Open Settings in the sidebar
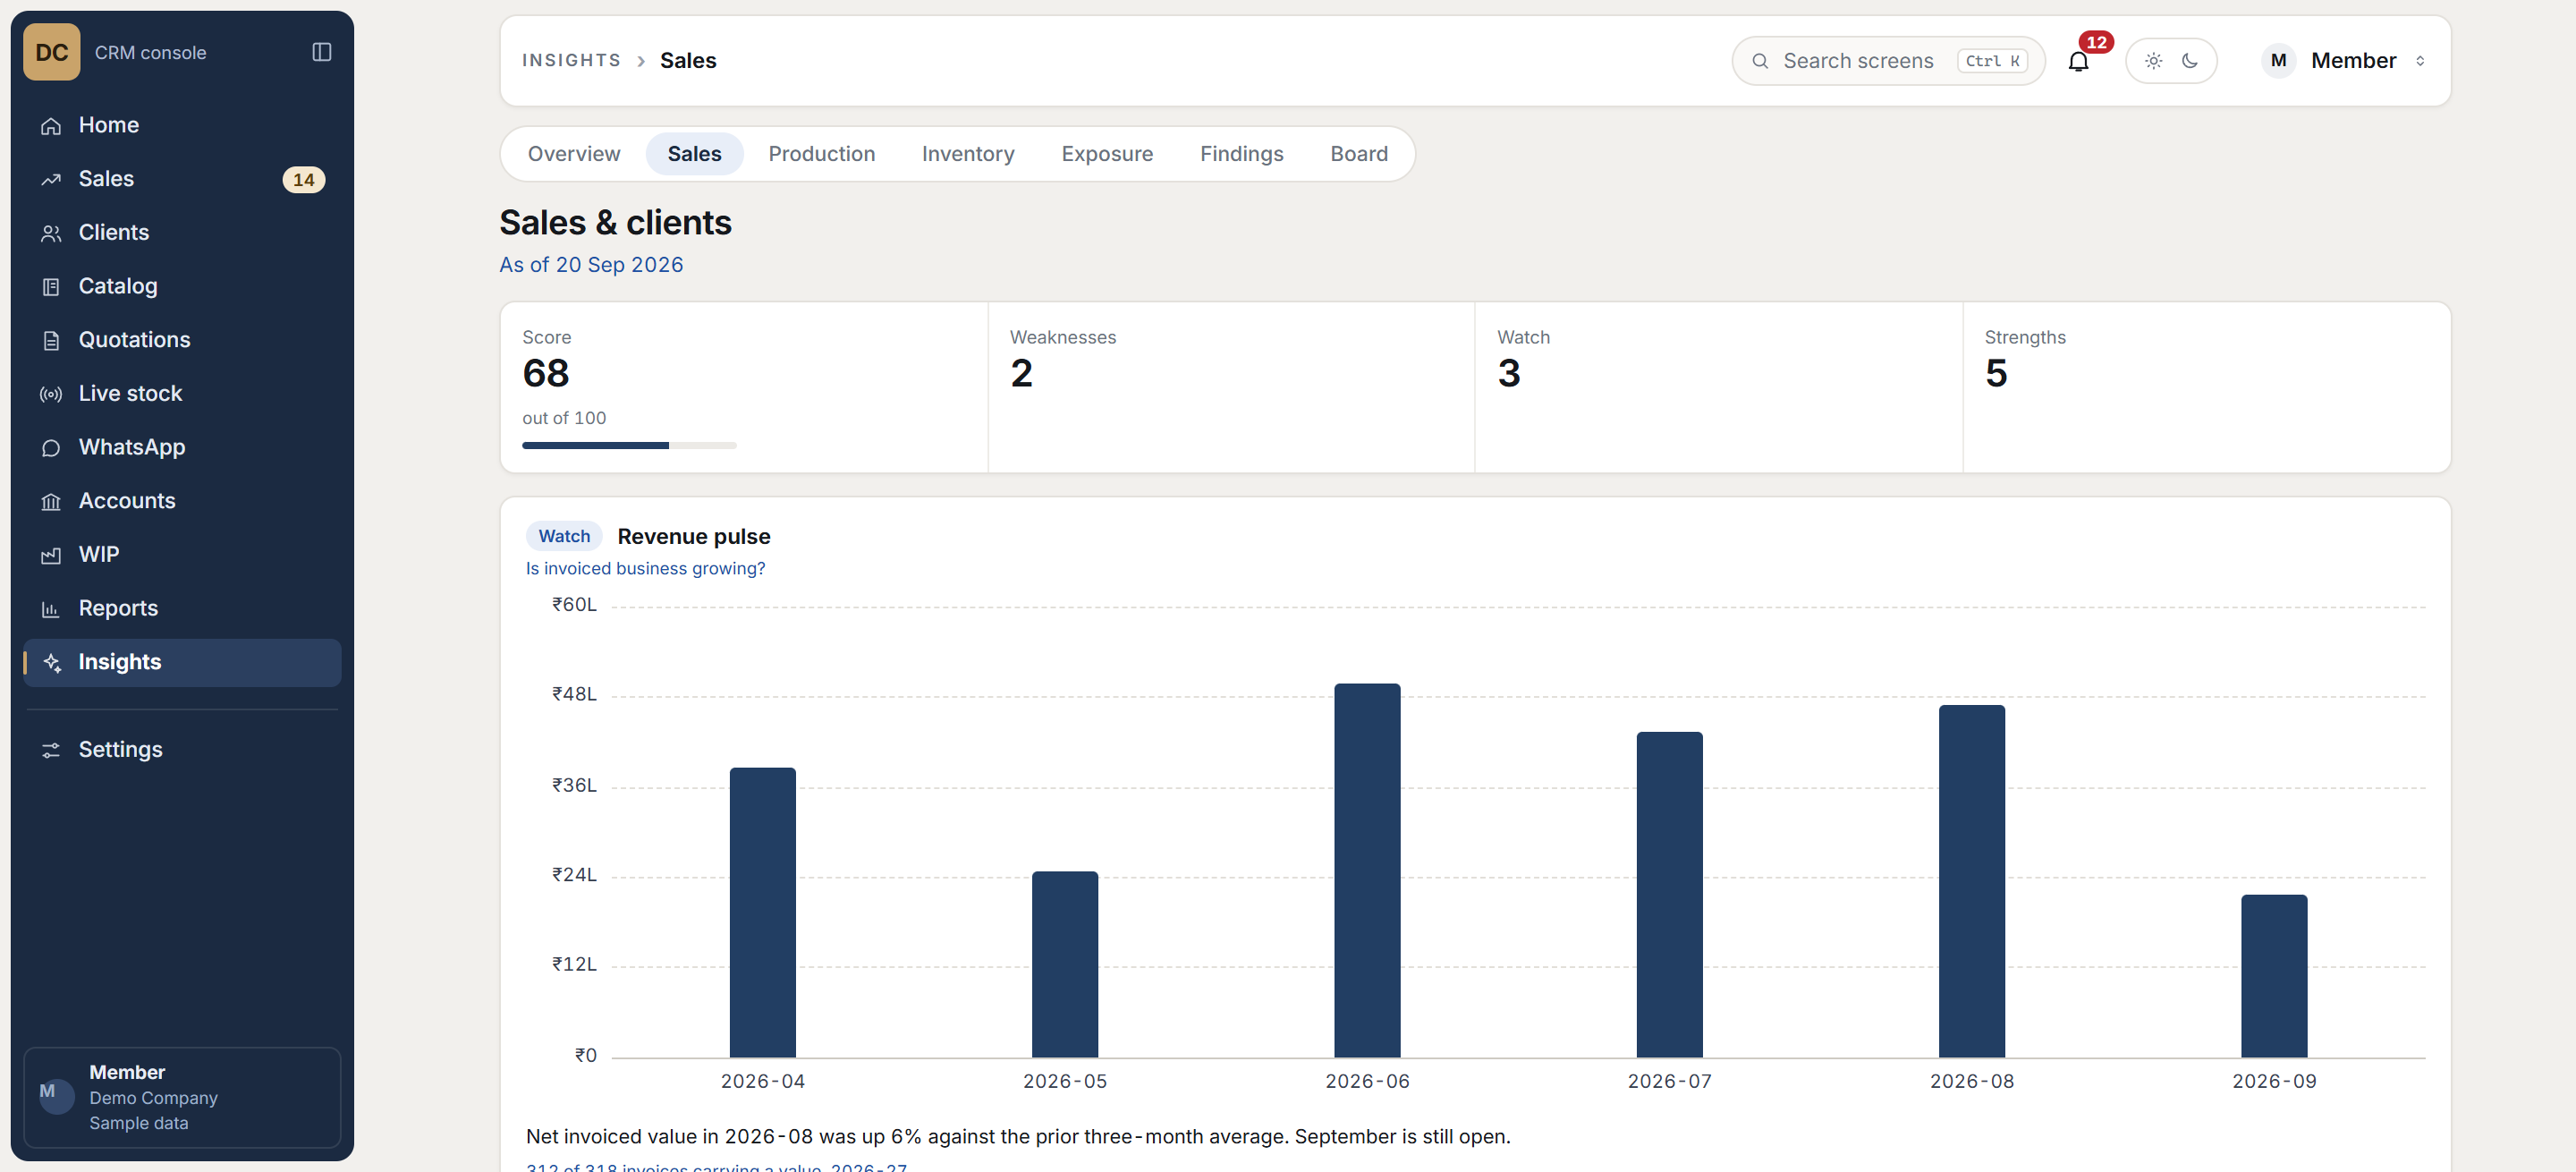This screenshot has height=1172, width=2576. click(x=182, y=750)
